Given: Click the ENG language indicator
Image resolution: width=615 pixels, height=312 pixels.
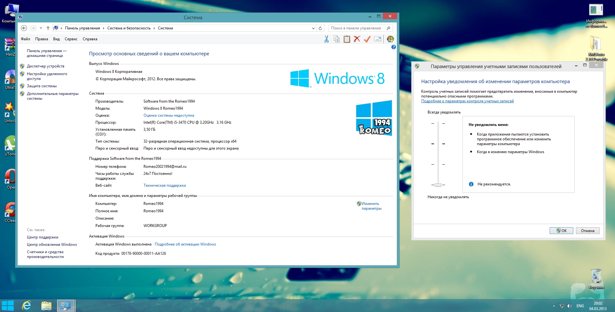Looking at the screenshot, I should click(x=580, y=306).
